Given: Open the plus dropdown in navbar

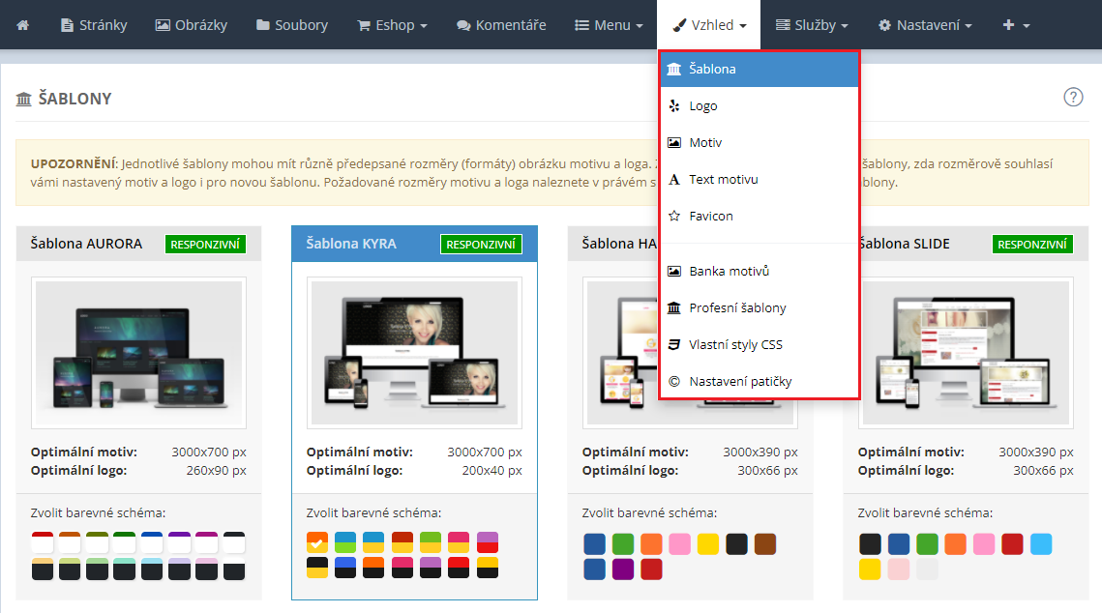Looking at the screenshot, I should pos(1016,24).
